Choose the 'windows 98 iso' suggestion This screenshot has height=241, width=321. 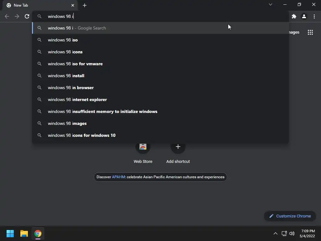coord(160,40)
